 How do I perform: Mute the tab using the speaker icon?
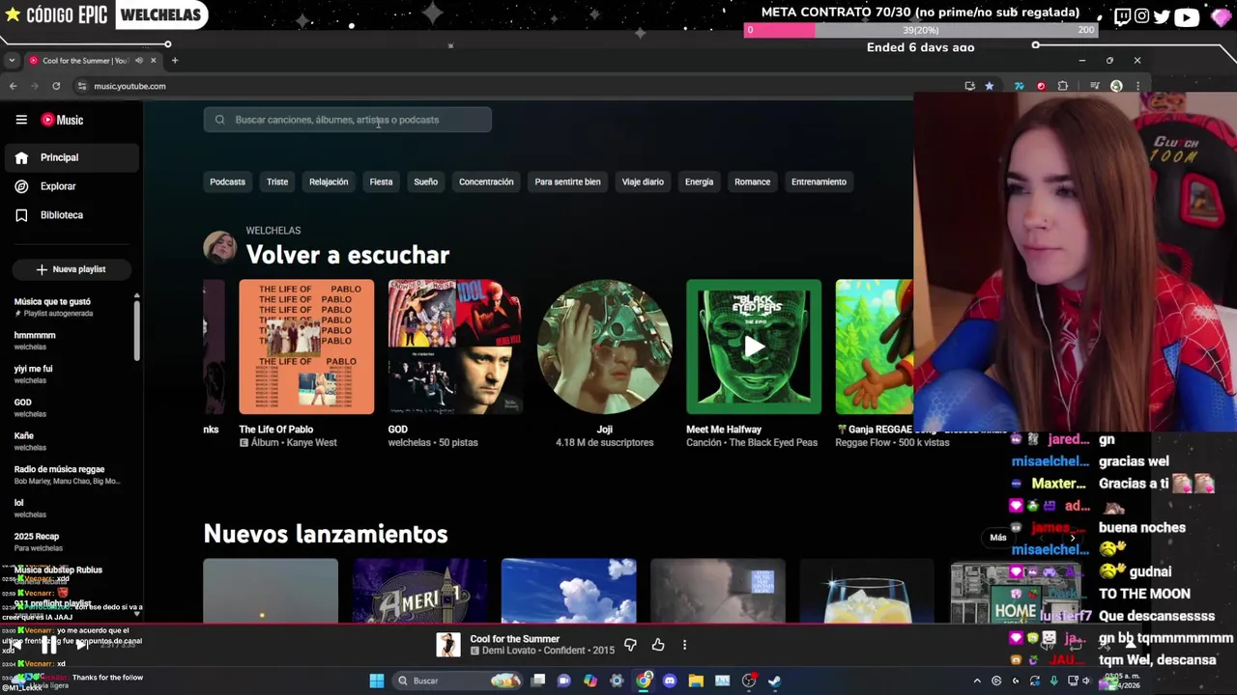click(x=139, y=60)
